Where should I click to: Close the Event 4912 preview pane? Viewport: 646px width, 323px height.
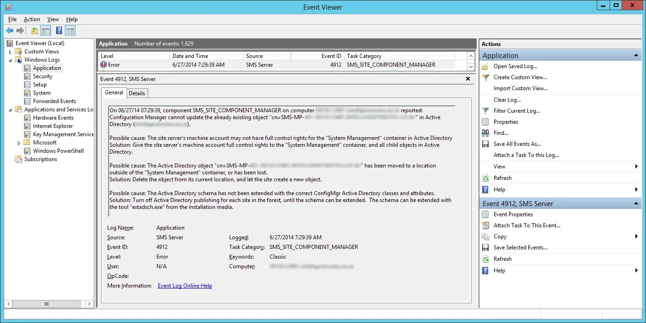click(x=468, y=79)
